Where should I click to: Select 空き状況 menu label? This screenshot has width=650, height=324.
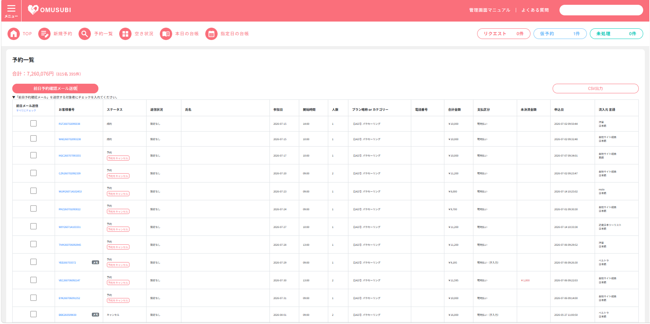click(x=144, y=34)
